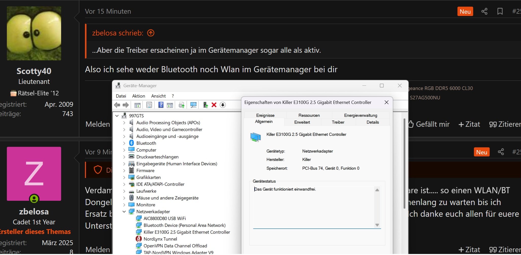The width and height of the screenshot is (521, 255).
Task: Collapse the Netzwerkadapter category
Action: coord(124,212)
